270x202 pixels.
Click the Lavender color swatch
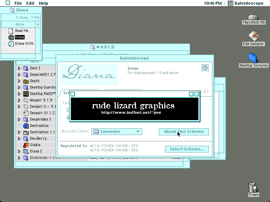(x=96, y=132)
